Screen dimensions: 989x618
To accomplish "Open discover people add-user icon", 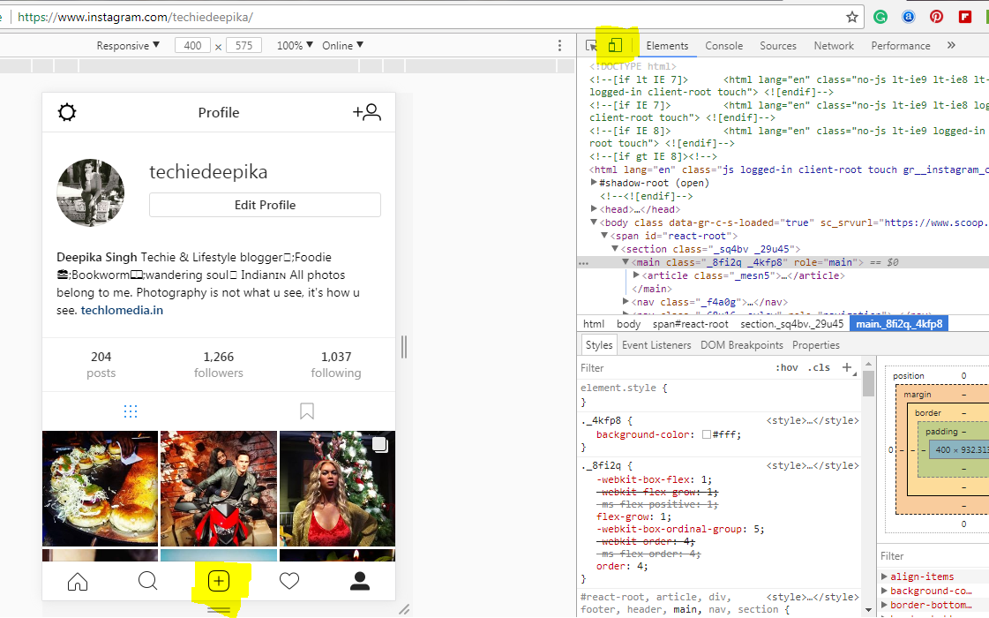I will coord(366,112).
